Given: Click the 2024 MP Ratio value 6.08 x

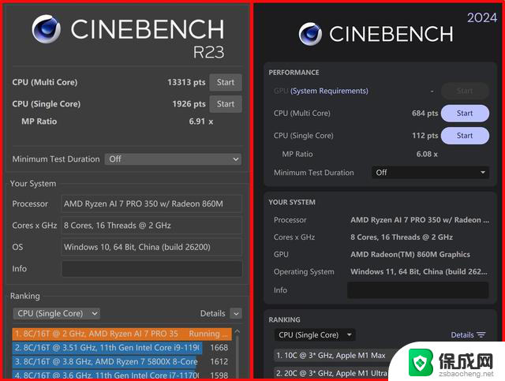Looking at the screenshot, I should pos(427,155).
